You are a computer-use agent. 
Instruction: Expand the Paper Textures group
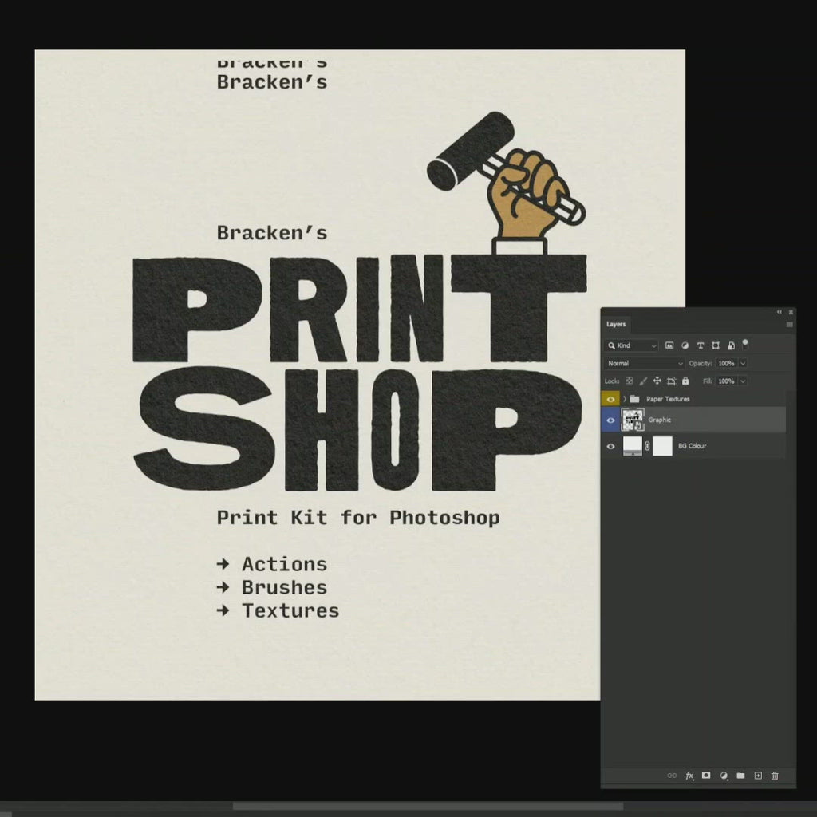pos(624,399)
